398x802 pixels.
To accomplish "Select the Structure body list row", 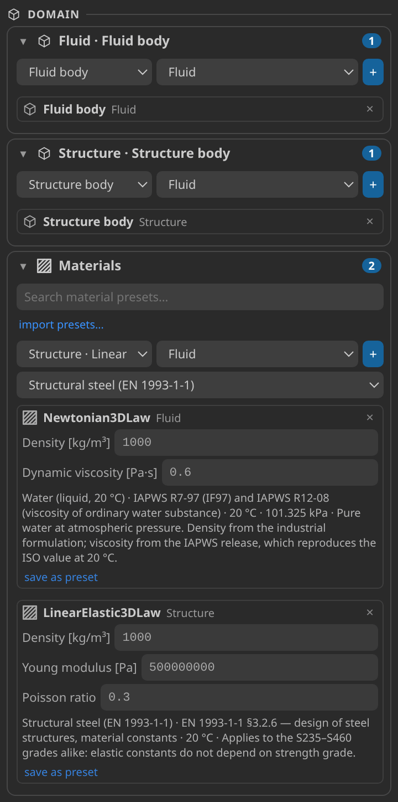I will pyautogui.click(x=200, y=222).
